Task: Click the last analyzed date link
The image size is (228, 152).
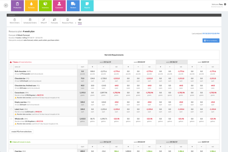Action: (211, 33)
